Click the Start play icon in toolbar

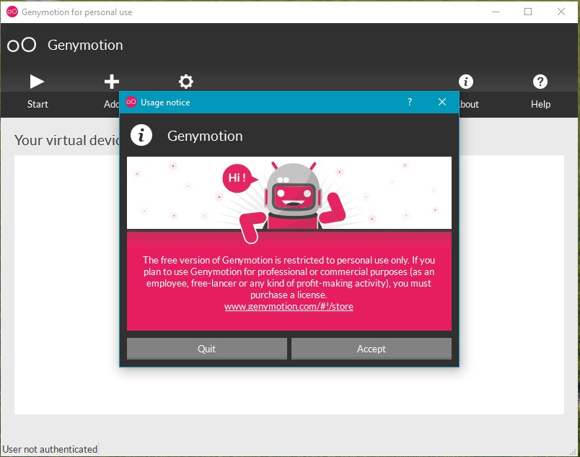coord(37,82)
